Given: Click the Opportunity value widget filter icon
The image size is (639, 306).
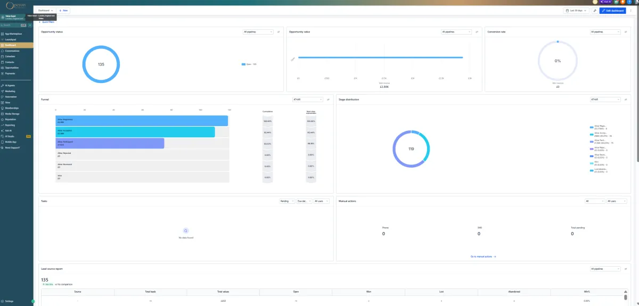Looking at the screenshot, I should 477,32.
